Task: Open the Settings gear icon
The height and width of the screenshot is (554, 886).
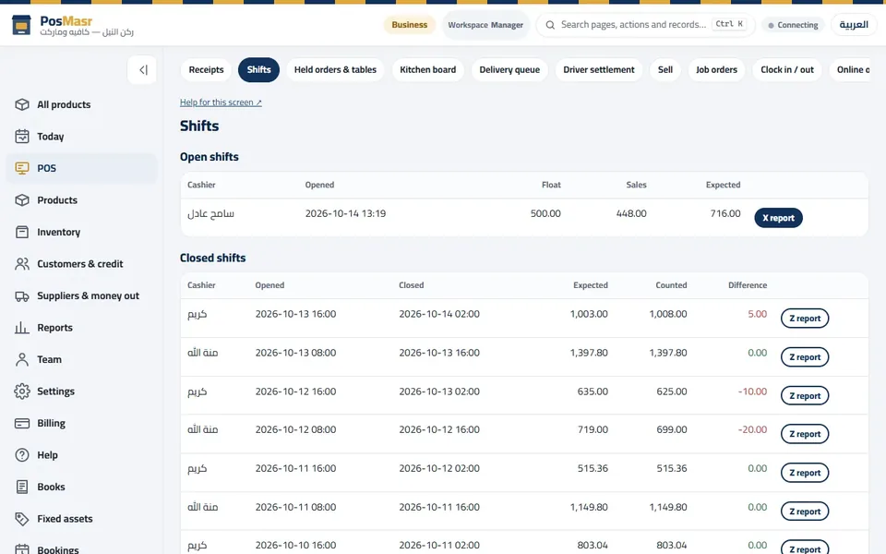Action: 22,391
